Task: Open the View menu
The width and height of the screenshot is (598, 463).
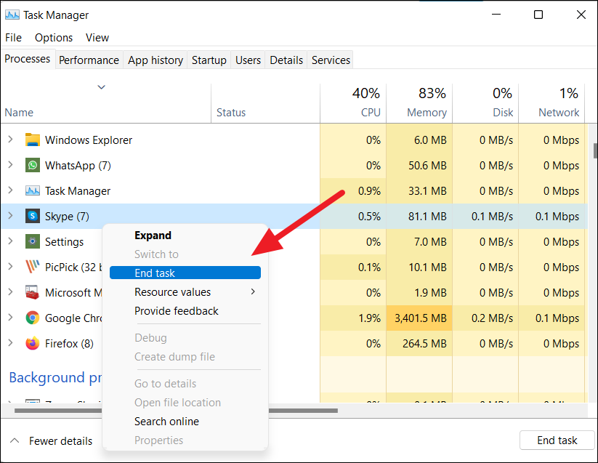Action: [97, 38]
